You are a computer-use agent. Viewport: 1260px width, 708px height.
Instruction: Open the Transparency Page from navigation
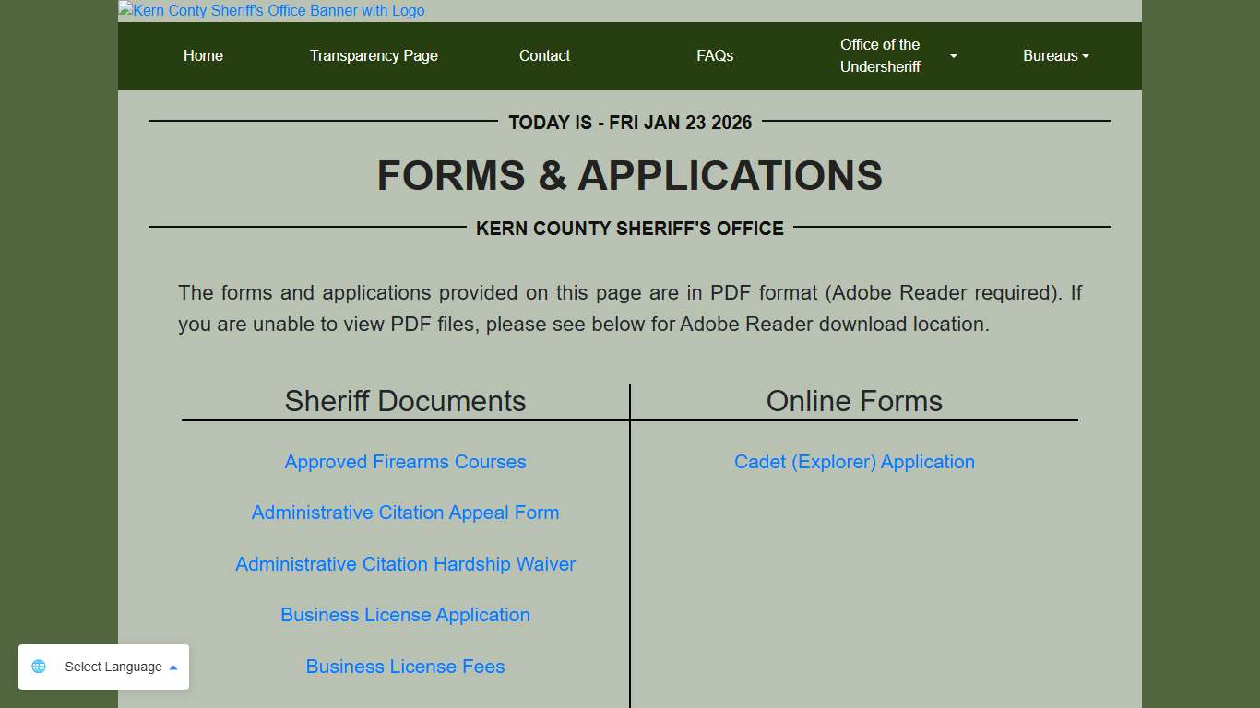374,56
